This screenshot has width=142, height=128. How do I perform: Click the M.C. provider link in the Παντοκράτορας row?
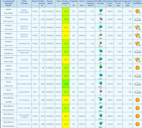[35, 84]
